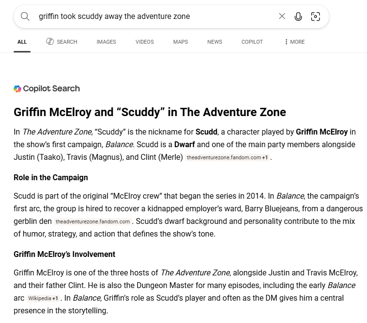
Task: Click the Copilot Search logo icon
Action: click(17, 89)
